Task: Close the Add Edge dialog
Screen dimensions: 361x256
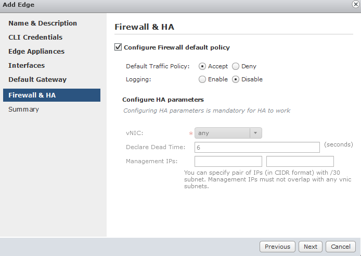Action: tap(355, 4)
